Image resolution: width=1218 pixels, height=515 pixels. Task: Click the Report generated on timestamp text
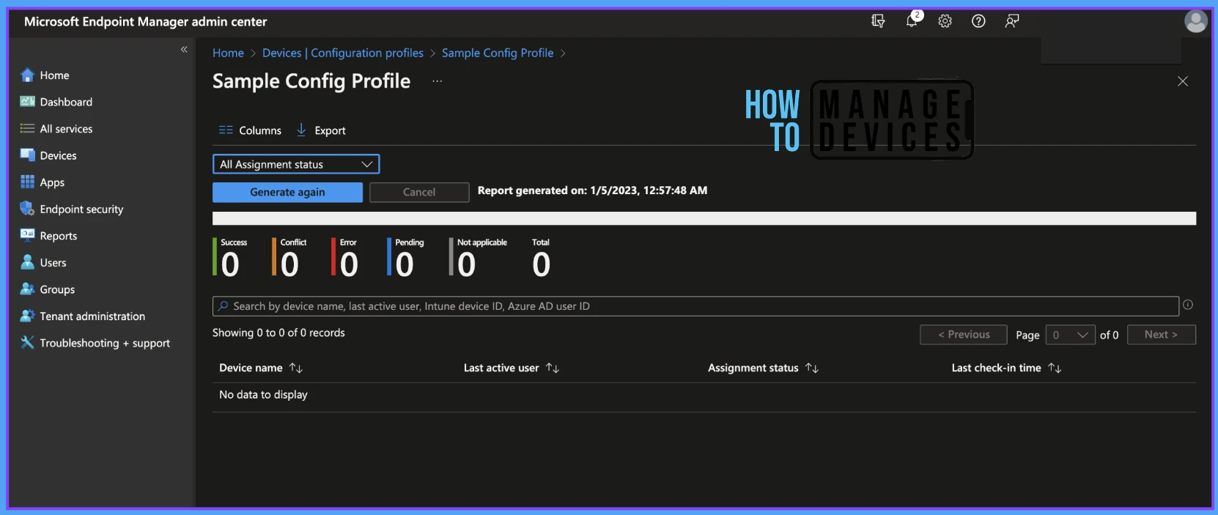tap(592, 190)
